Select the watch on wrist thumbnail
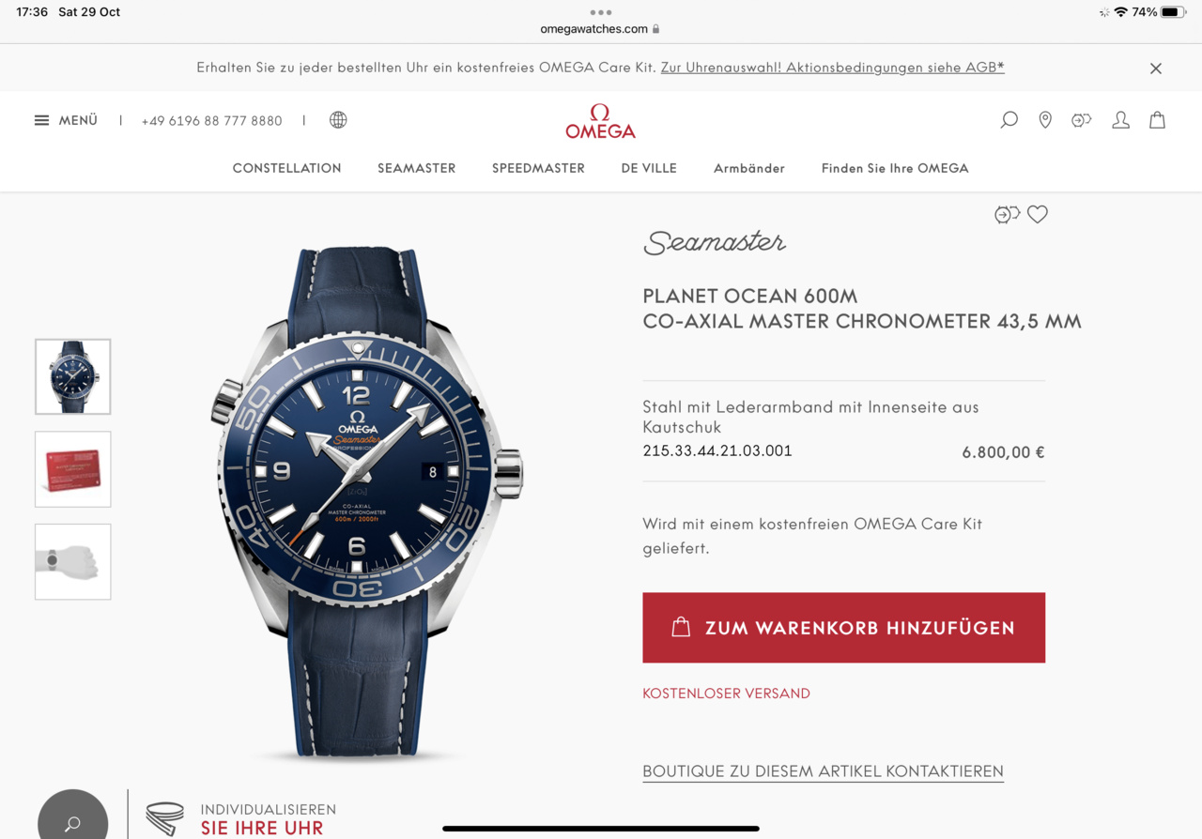 pyautogui.click(x=72, y=561)
